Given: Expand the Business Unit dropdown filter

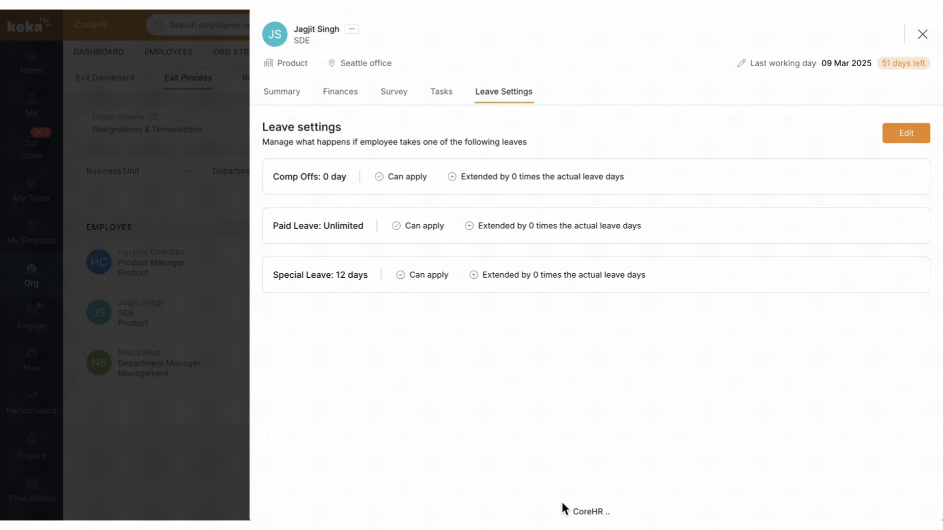Looking at the screenshot, I should 138,171.
